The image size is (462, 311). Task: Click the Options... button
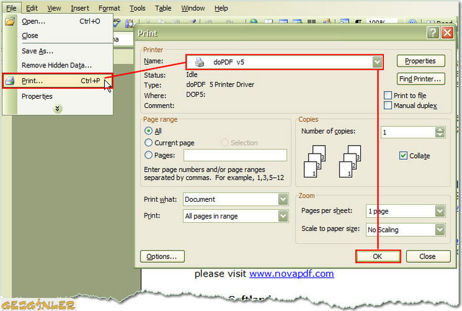162,257
